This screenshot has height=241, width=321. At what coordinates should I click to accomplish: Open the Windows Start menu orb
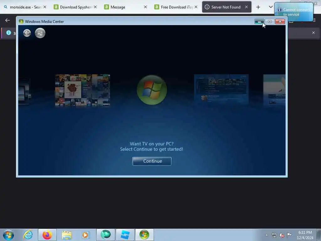[8, 235]
